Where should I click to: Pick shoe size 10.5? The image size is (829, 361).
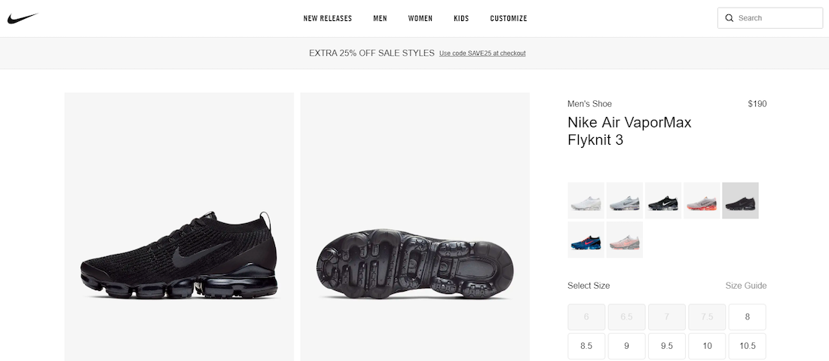747,346
